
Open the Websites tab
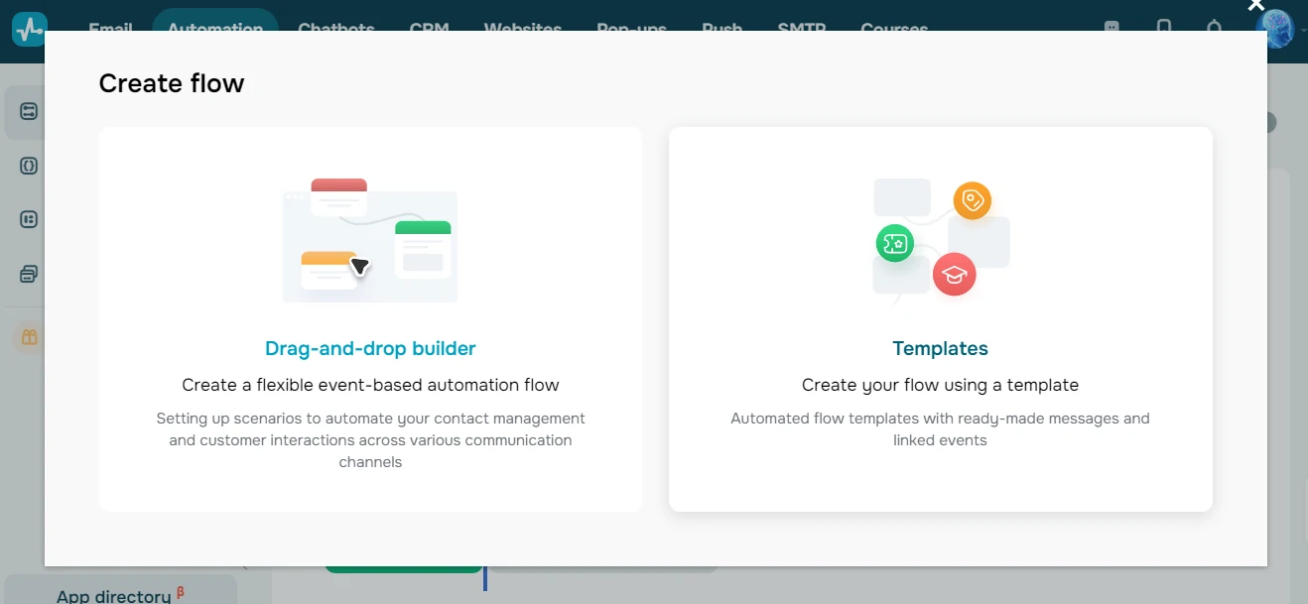pyautogui.click(x=525, y=29)
